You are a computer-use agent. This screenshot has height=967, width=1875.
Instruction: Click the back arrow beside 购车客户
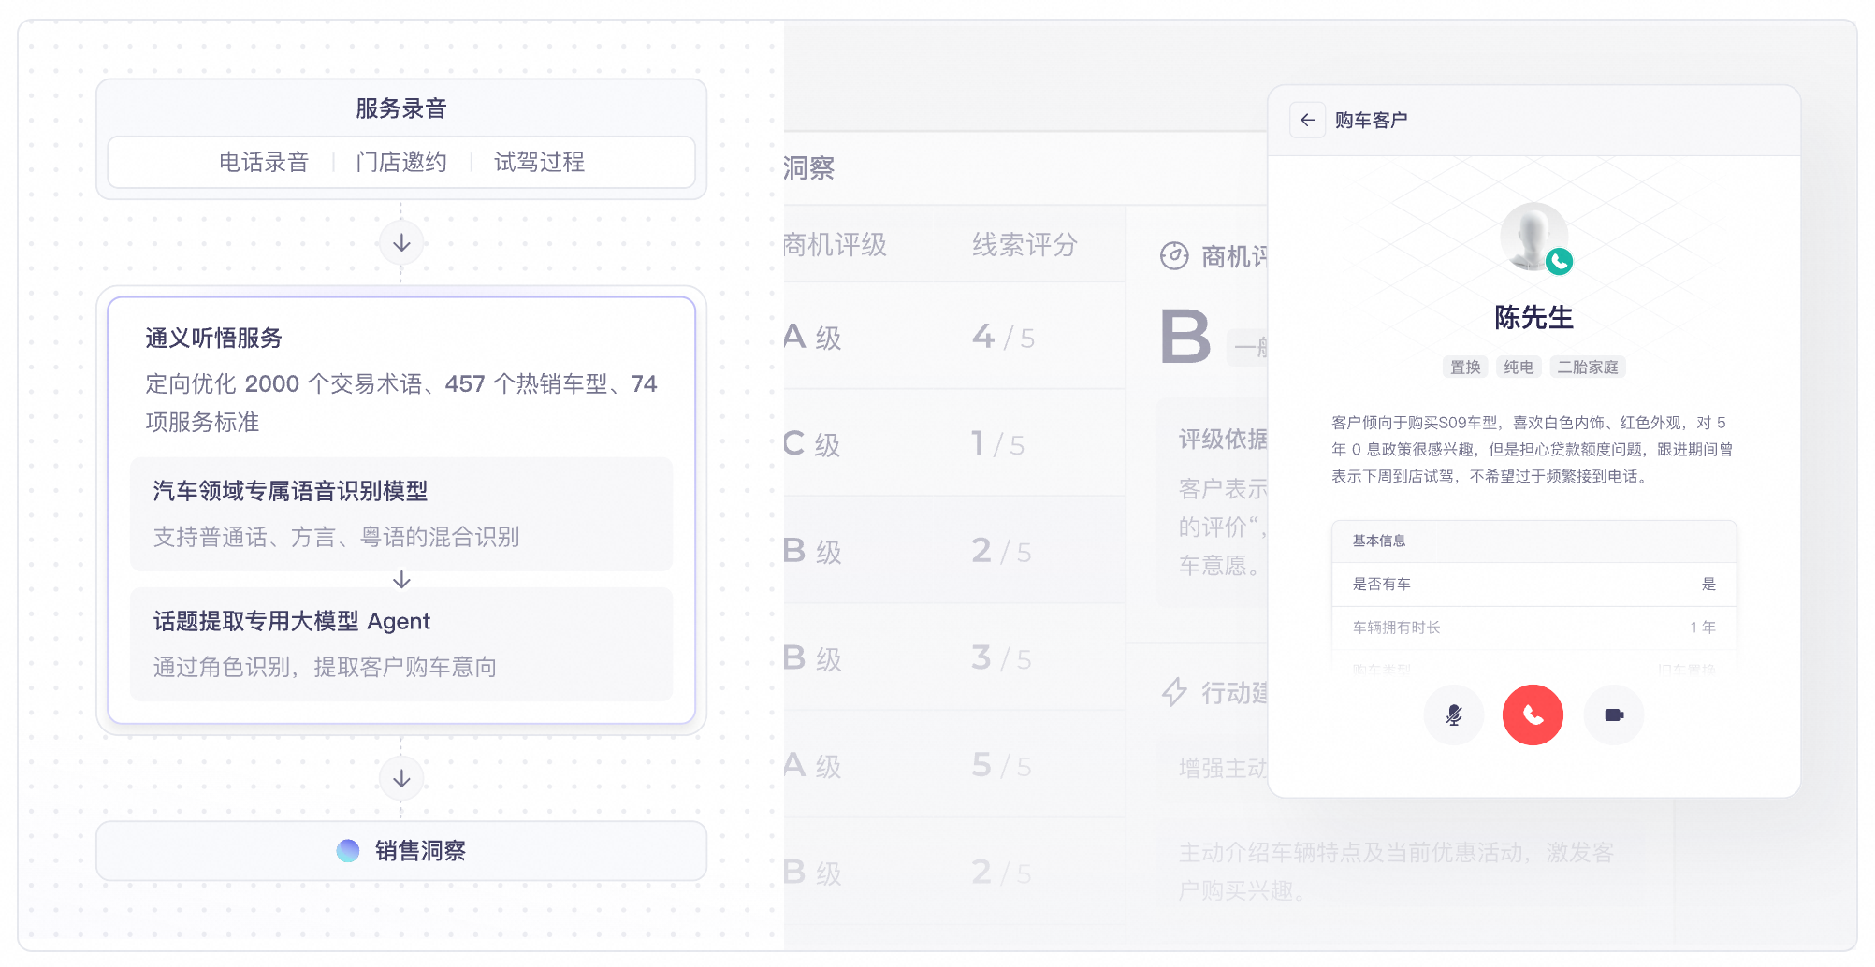click(x=1307, y=120)
